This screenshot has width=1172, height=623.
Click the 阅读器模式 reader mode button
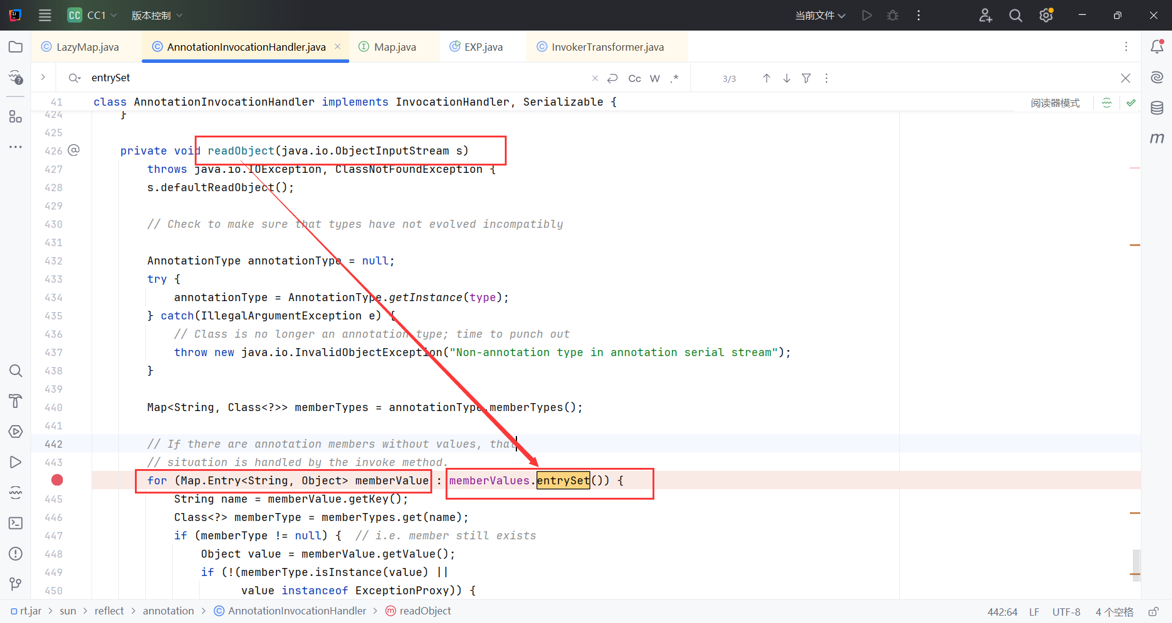click(1055, 103)
